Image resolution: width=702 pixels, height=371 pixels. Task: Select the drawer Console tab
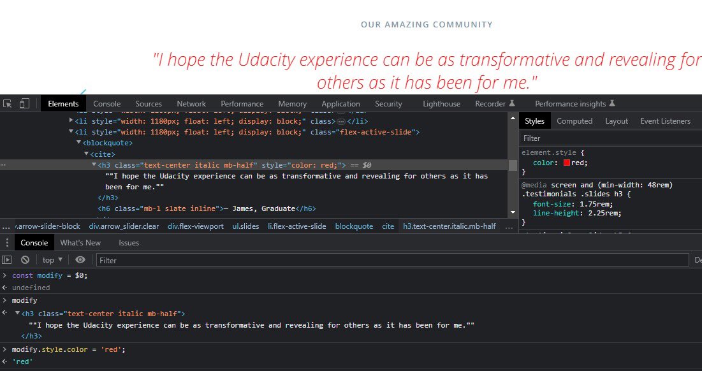coord(34,243)
